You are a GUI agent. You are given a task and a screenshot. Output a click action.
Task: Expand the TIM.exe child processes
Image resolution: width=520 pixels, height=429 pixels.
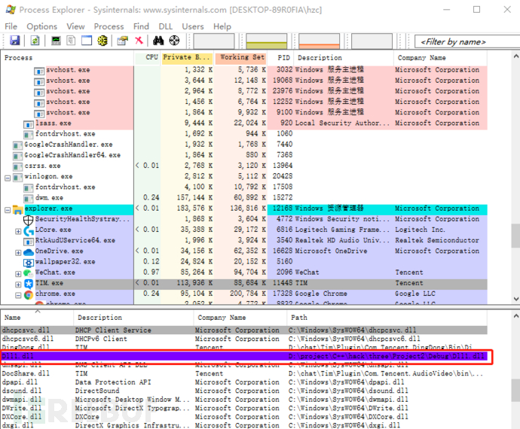[18, 283]
